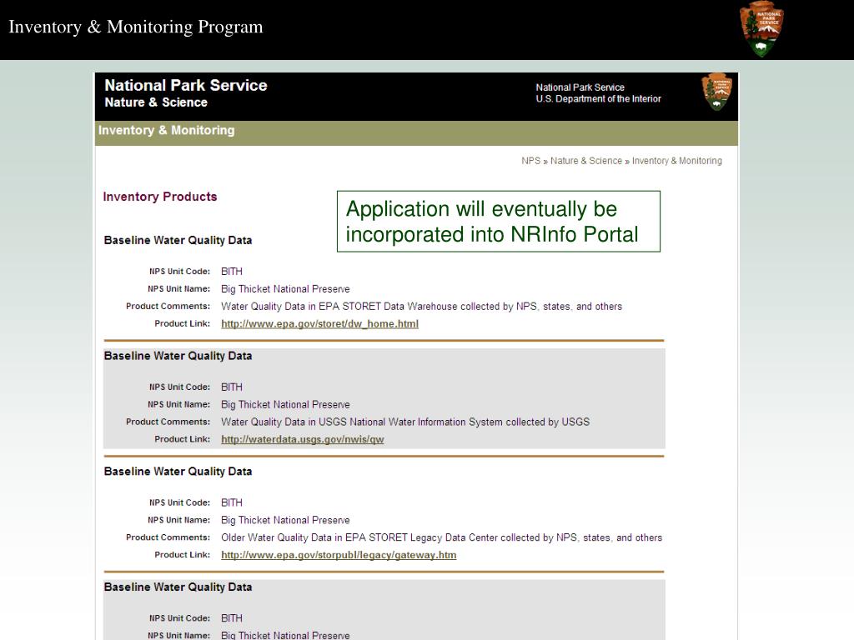Click the Inventory & Monitoring breadcrumb link
Screen dimensions: 854x640
(x=677, y=161)
